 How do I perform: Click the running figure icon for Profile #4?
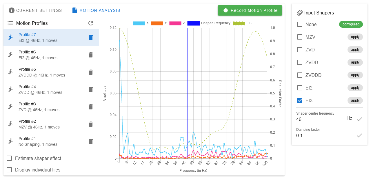pos(10,89)
